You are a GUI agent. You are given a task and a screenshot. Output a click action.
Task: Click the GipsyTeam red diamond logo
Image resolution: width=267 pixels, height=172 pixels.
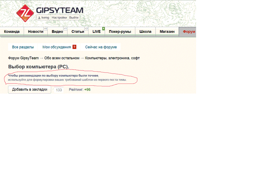point(25,13)
